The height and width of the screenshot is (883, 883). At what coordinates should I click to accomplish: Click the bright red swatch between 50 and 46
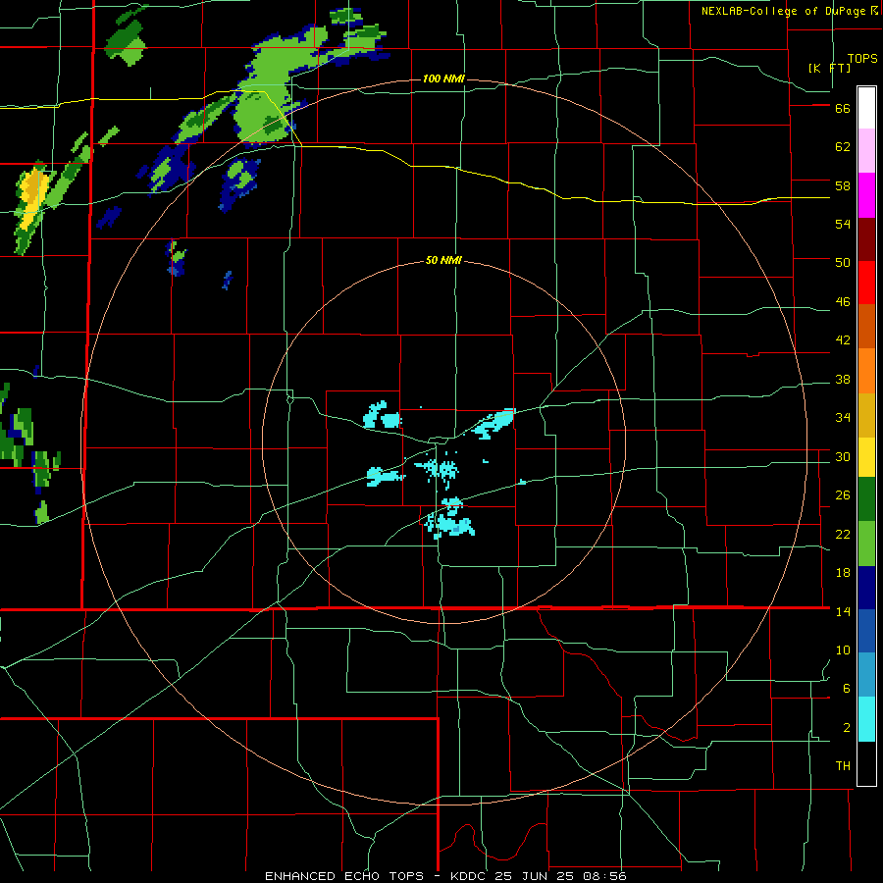866,283
